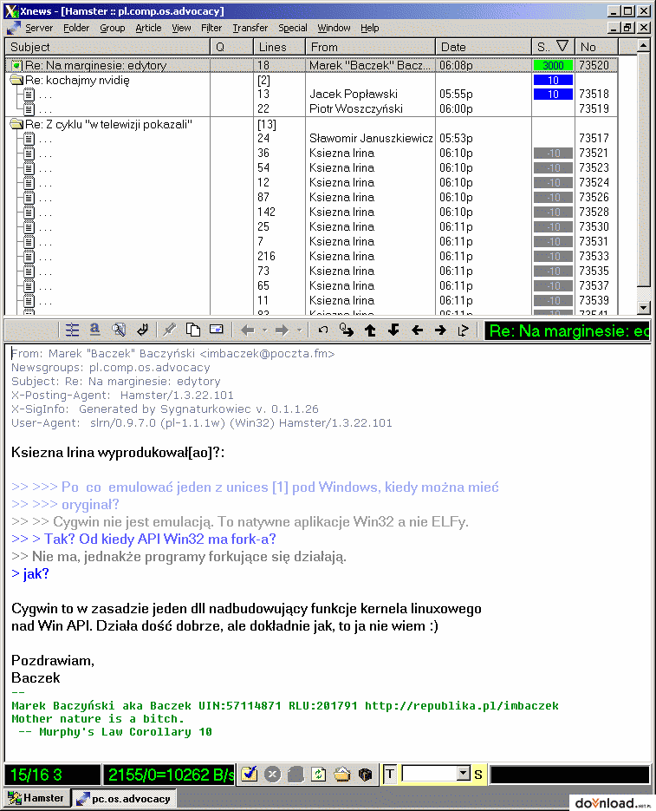Switch to the Hamster window tab

[x=36, y=798]
